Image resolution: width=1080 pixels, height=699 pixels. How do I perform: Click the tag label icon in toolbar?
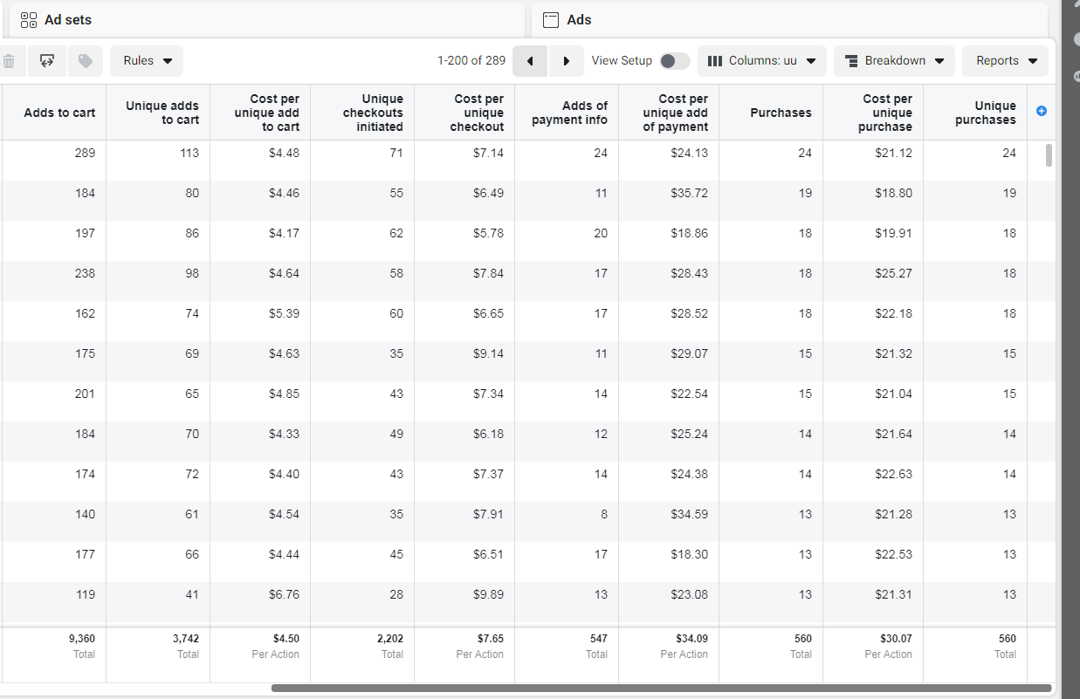tap(85, 61)
